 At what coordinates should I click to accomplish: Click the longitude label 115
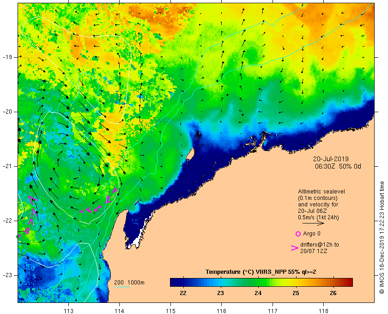point(170,311)
